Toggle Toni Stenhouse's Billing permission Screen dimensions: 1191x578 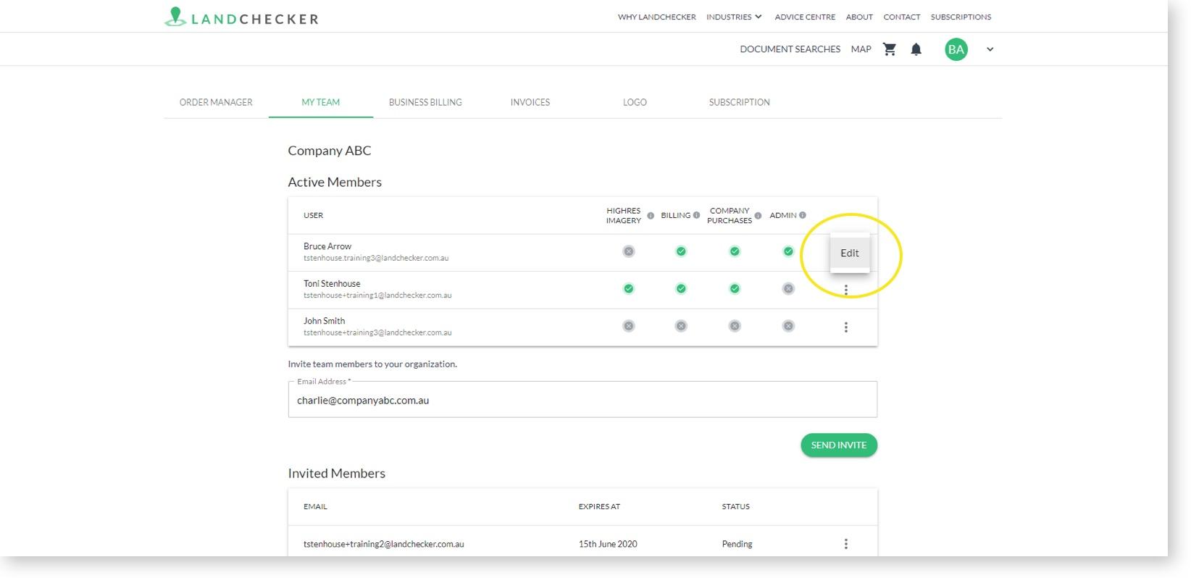pyautogui.click(x=681, y=288)
